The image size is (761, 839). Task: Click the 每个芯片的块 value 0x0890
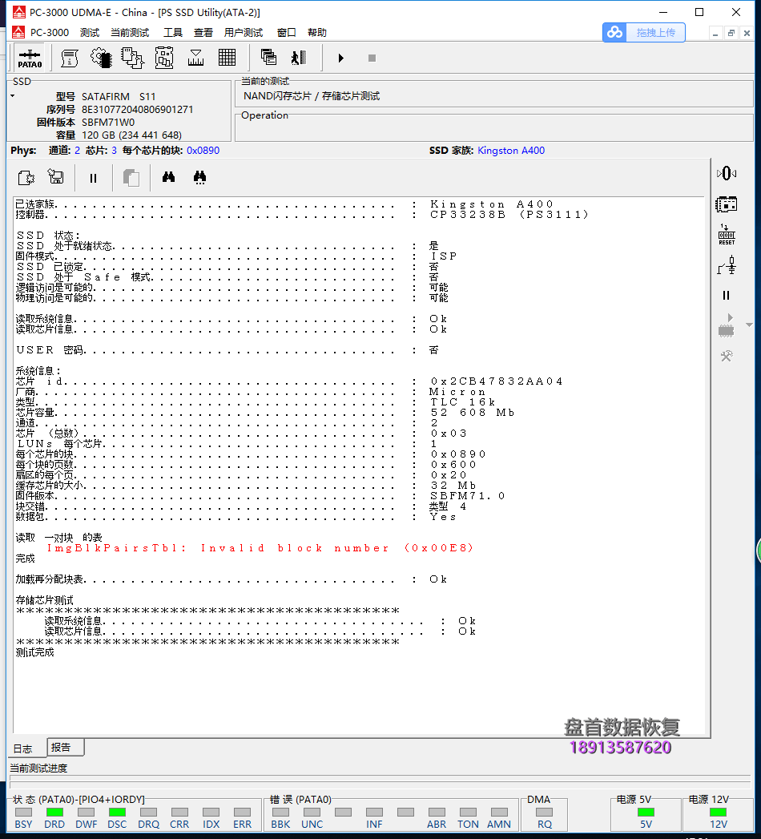(x=203, y=151)
